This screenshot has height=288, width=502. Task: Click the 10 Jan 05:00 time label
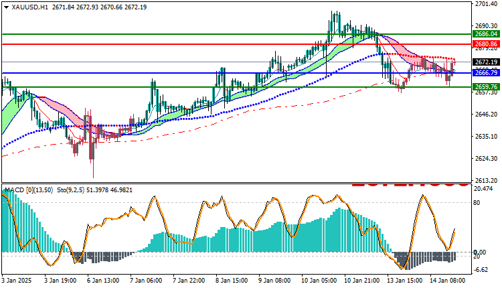[x=319, y=281]
